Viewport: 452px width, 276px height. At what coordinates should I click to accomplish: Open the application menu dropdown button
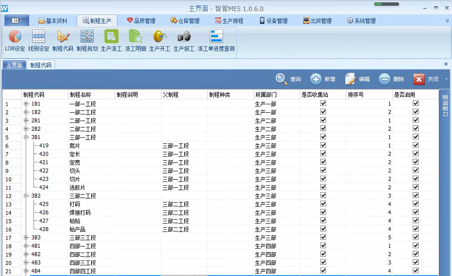point(16,21)
